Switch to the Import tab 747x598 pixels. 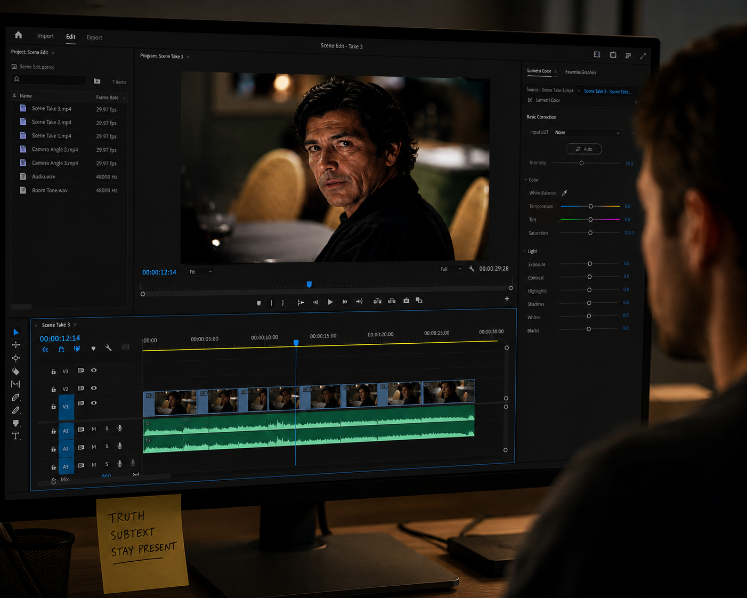click(45, 36)
